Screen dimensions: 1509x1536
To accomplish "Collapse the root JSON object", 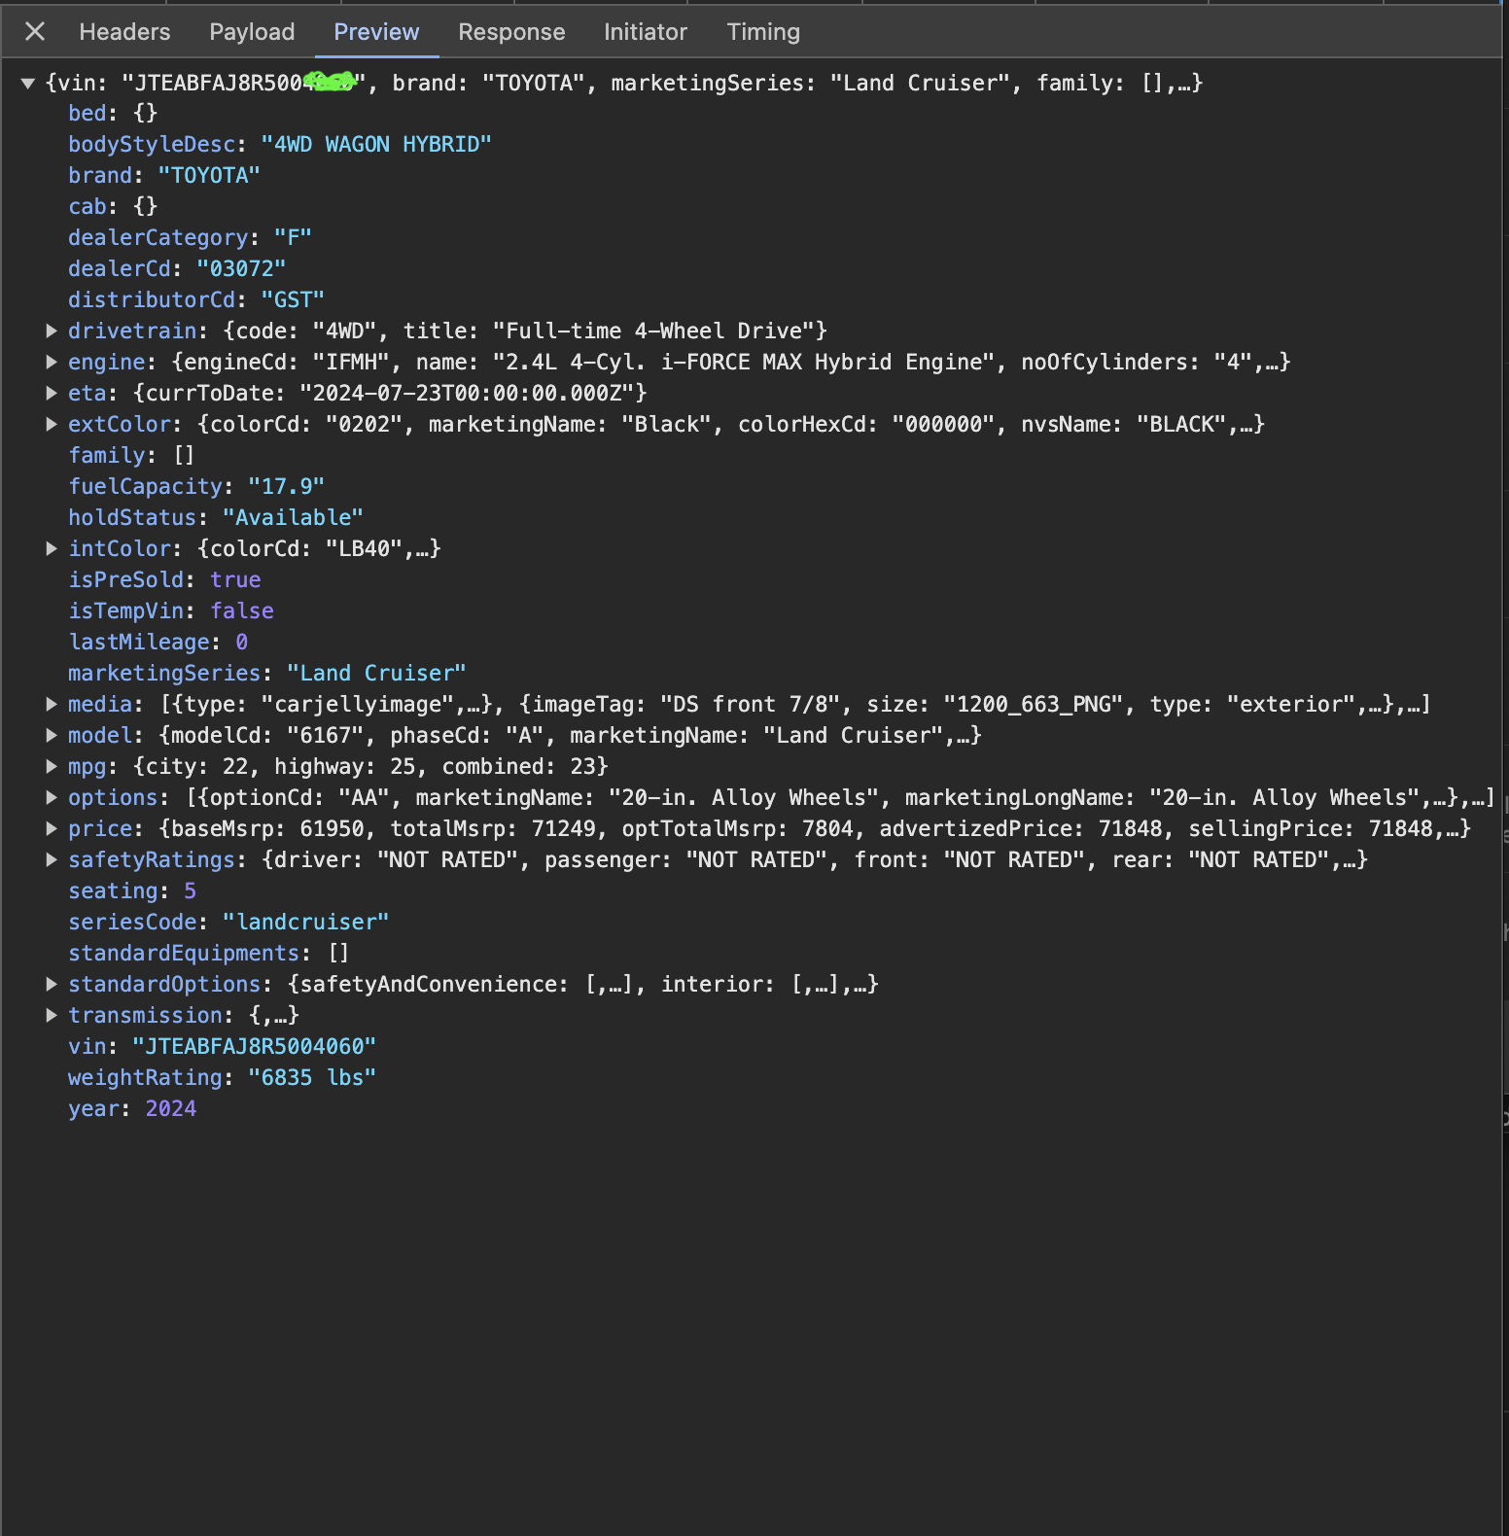I will coord(28,84).
